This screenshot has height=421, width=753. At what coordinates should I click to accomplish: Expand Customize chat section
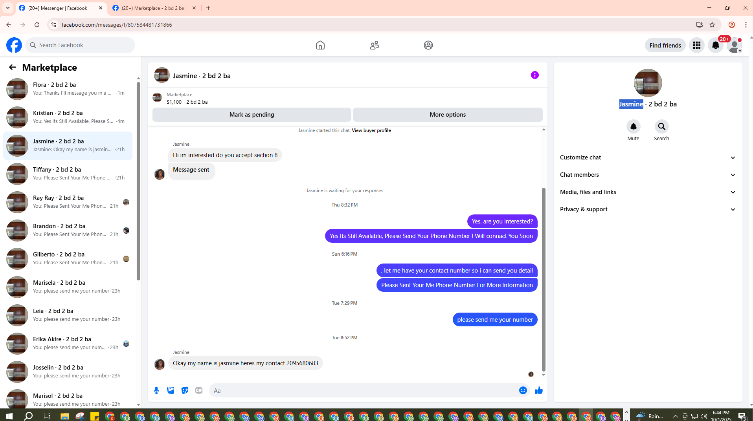[x=648, y=157]
